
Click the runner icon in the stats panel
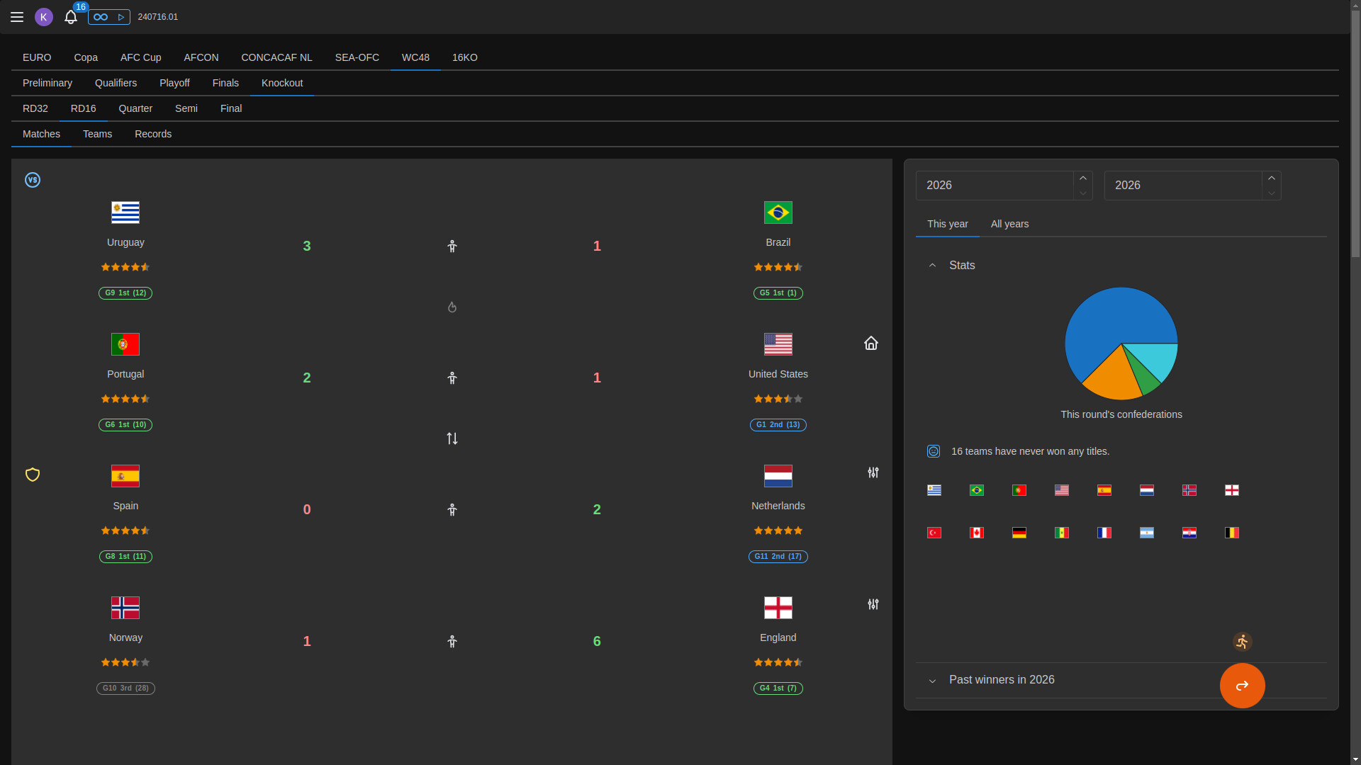click(x=1242, y=642)
